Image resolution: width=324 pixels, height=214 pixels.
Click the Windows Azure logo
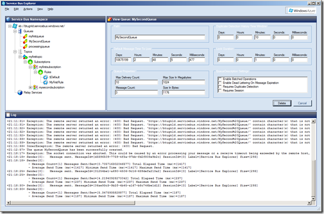tap(301, 11)
